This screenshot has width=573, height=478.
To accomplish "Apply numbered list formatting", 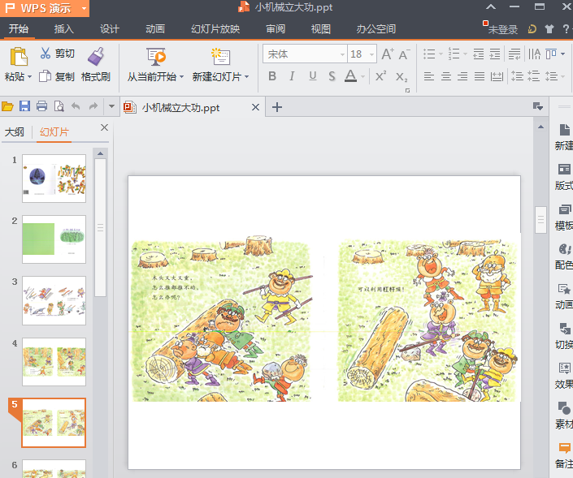I will point(454,54).
